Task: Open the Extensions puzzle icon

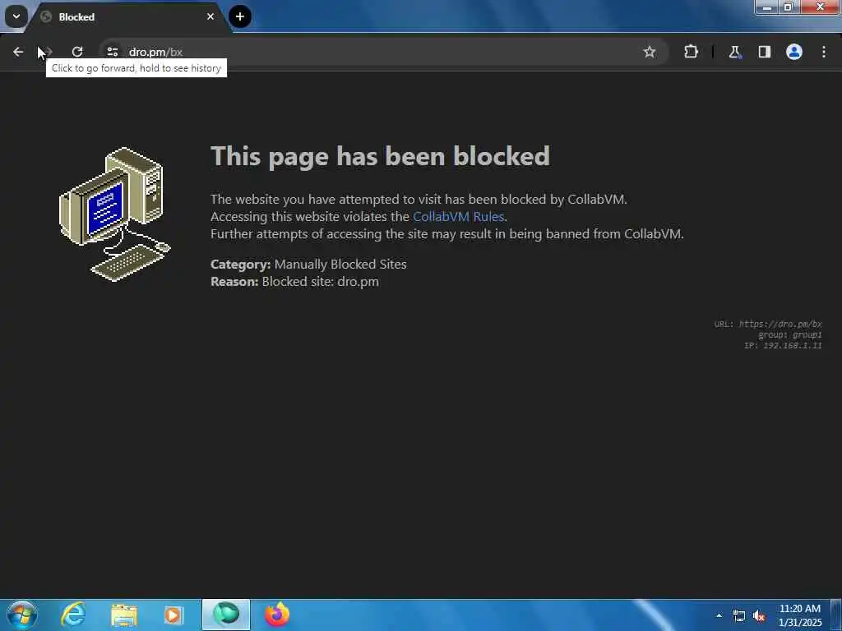Action: click(x=691, y=52)
